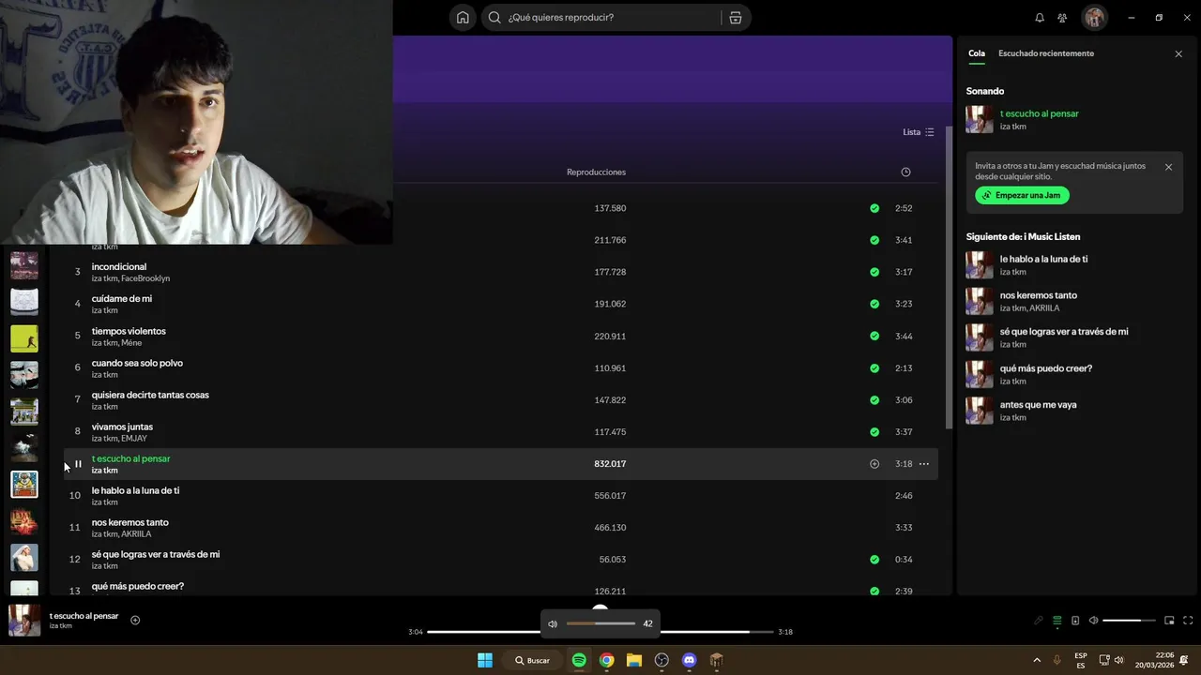Image resolution: width=1201 pixels, height=675 pixels.
Task: Open artist link FaceBrooklyn
Action: (145, 278)
